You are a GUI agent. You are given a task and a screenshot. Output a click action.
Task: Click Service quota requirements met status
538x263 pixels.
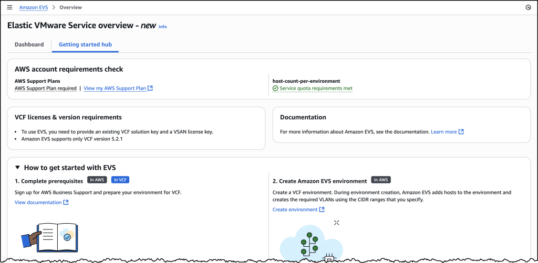316,89
